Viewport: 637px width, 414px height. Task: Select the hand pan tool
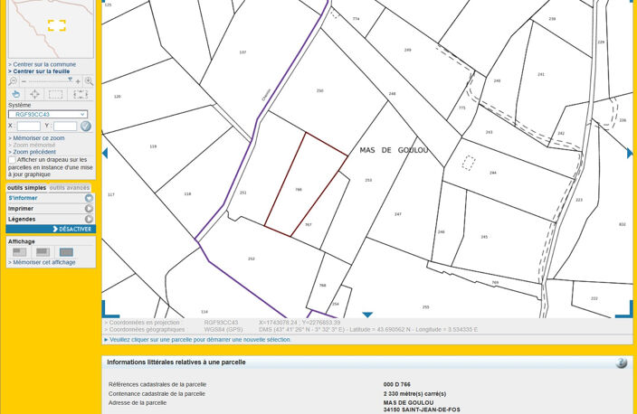click(x=16, y=94)
